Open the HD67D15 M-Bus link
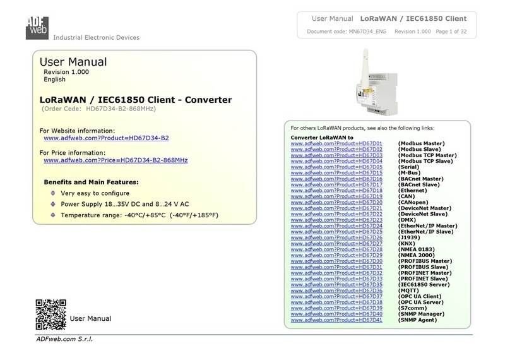This screenshot has height=353, width=510. [336, 173]
